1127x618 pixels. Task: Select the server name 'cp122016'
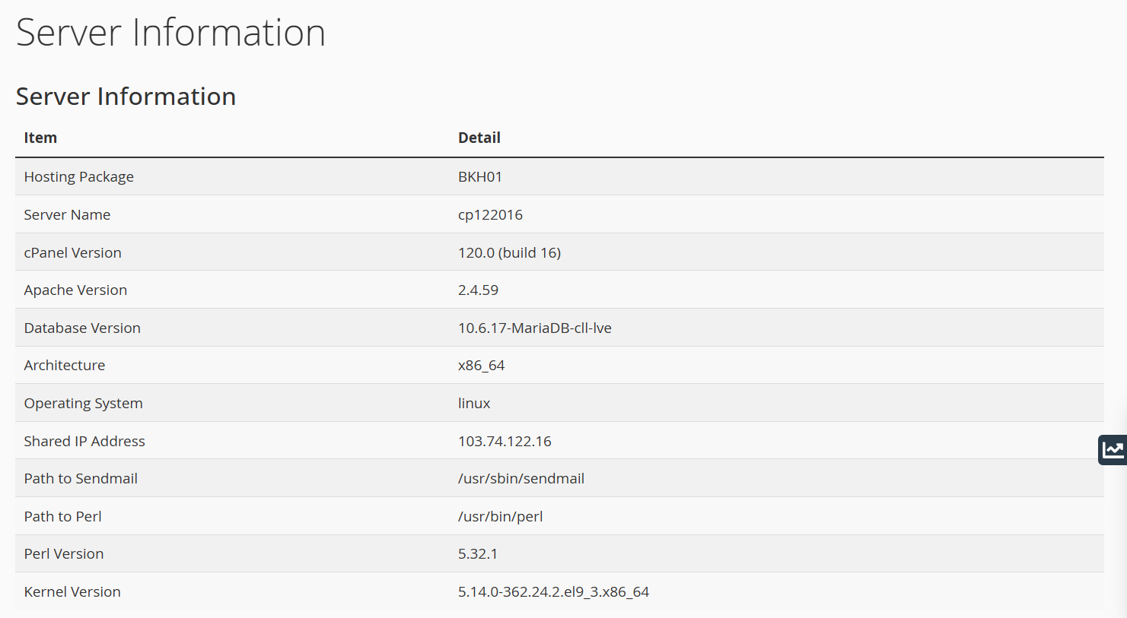[490, 215]
